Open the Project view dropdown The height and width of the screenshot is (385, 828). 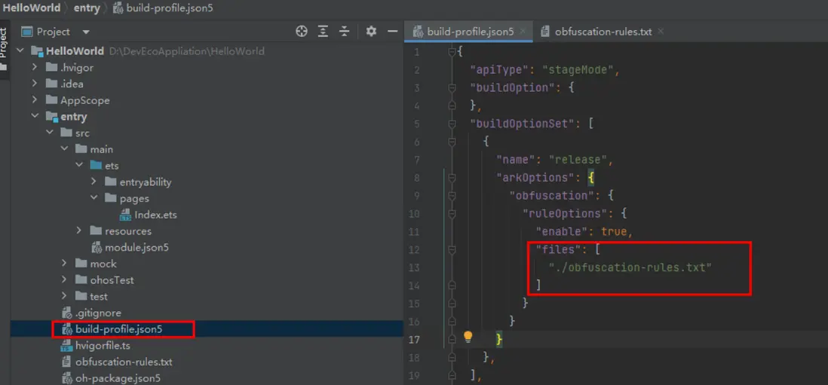pyautogui.click(x=86, y=32)
